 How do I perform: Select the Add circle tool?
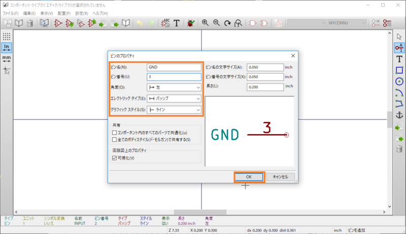click(x=399, y=82)
